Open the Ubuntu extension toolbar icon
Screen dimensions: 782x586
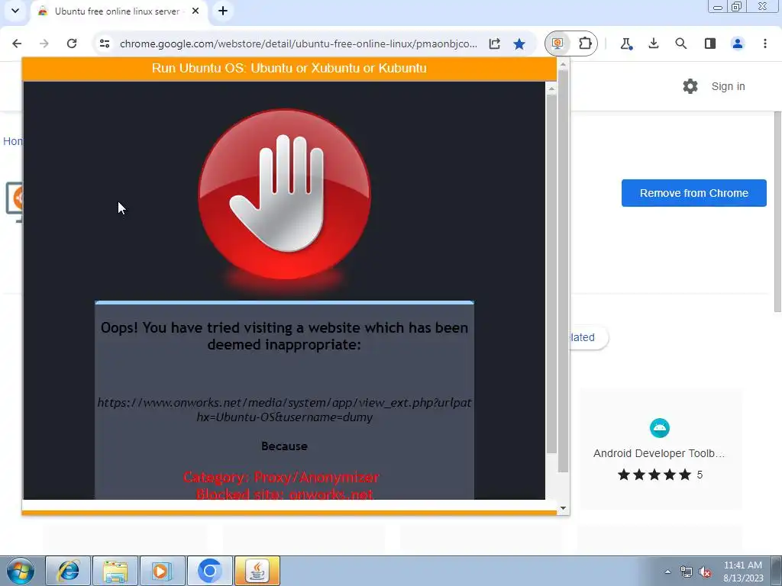tap(557, 43)
